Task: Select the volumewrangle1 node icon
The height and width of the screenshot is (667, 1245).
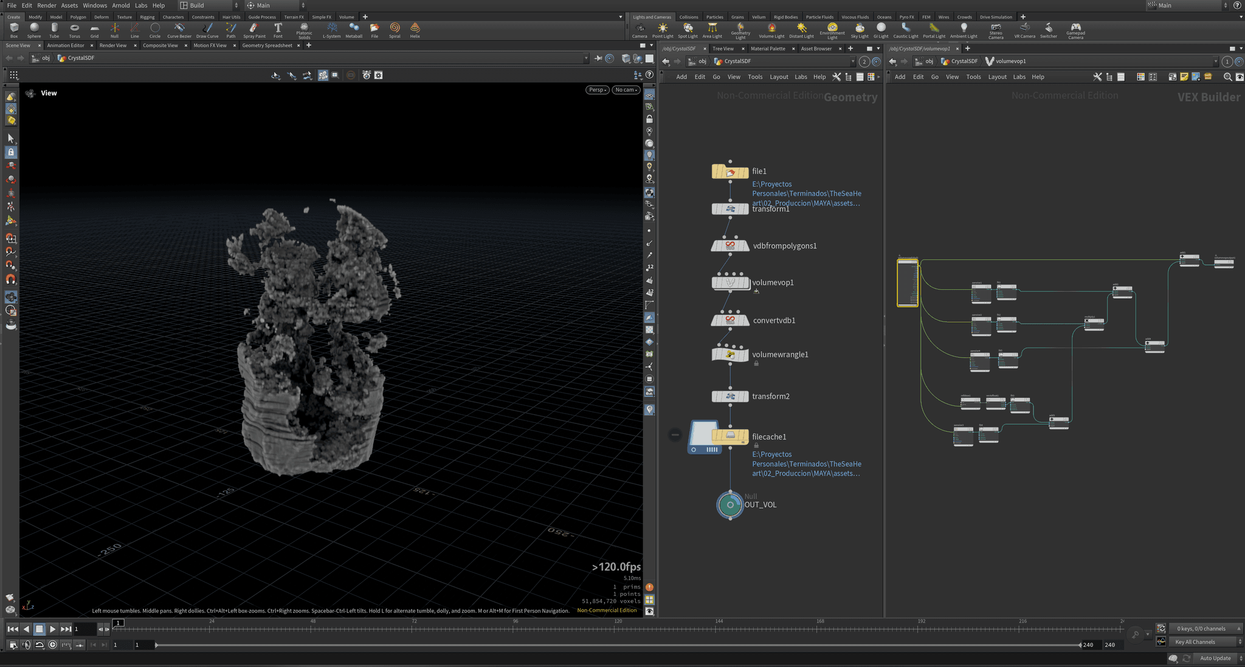Action: point(730,355)
